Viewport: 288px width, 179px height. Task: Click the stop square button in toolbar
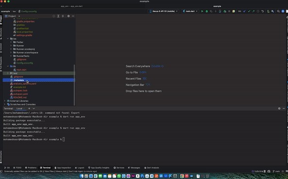pos(229,11)
